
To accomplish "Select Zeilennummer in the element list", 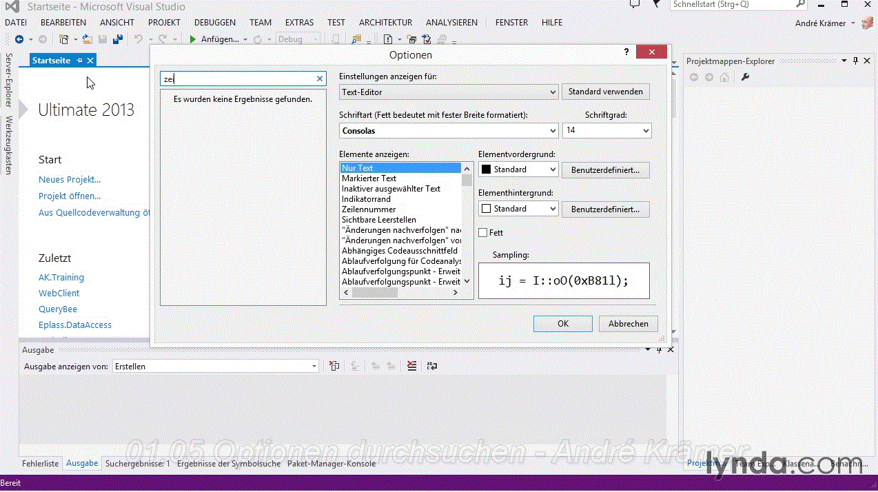I will tap(369, 209).
